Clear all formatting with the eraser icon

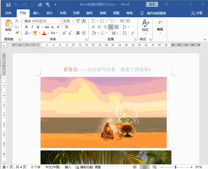point(67,27)
